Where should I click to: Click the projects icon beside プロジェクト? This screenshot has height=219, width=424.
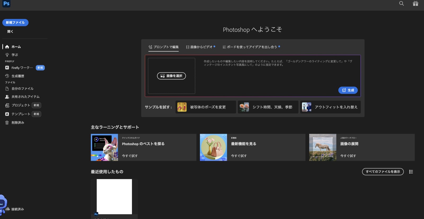[x=7, y=105]
